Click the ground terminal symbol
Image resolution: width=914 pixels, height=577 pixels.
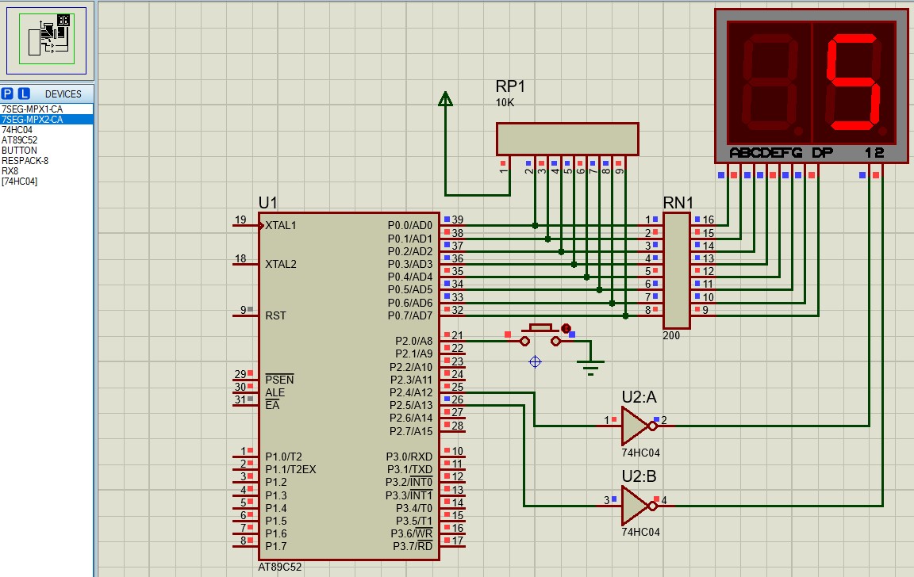pos(590,365)
